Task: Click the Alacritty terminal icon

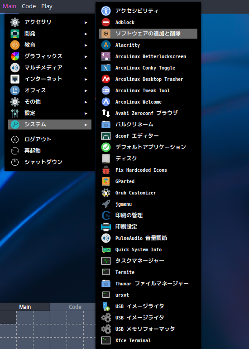Action: (x=106, y=45)
